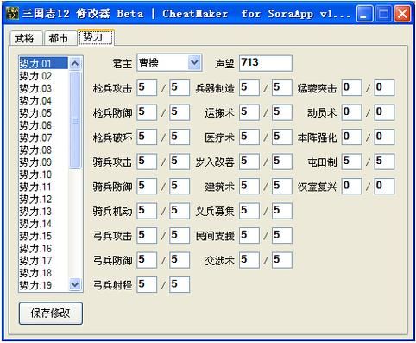Click the first 本阵强化 value field

[352, 137]
